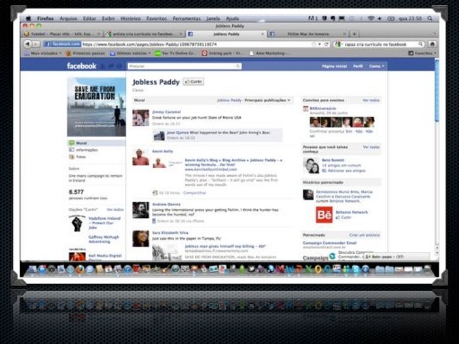Image resolution: width=459 pixels, height=344 pixels.
Task: Expand the Principais publicações dropdown
Action: 267,100
